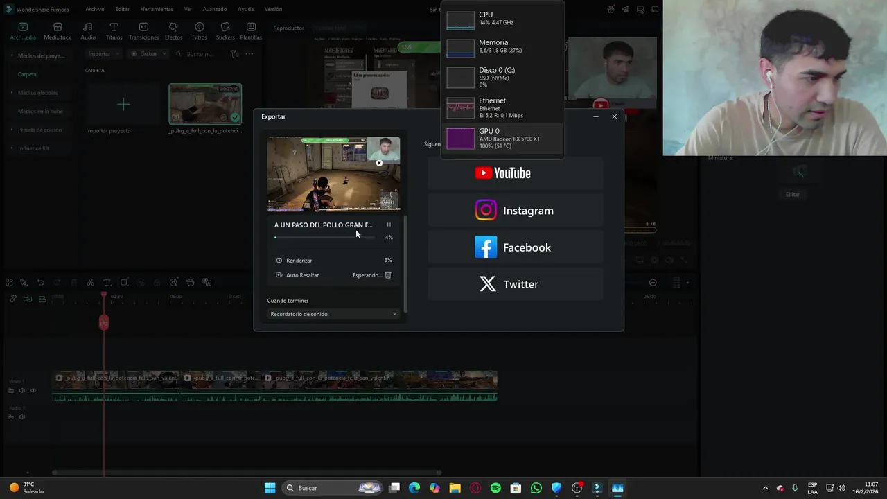The image size is (887, 499).
Task: Open the Plantillas panel
Action: pos(251,31)
